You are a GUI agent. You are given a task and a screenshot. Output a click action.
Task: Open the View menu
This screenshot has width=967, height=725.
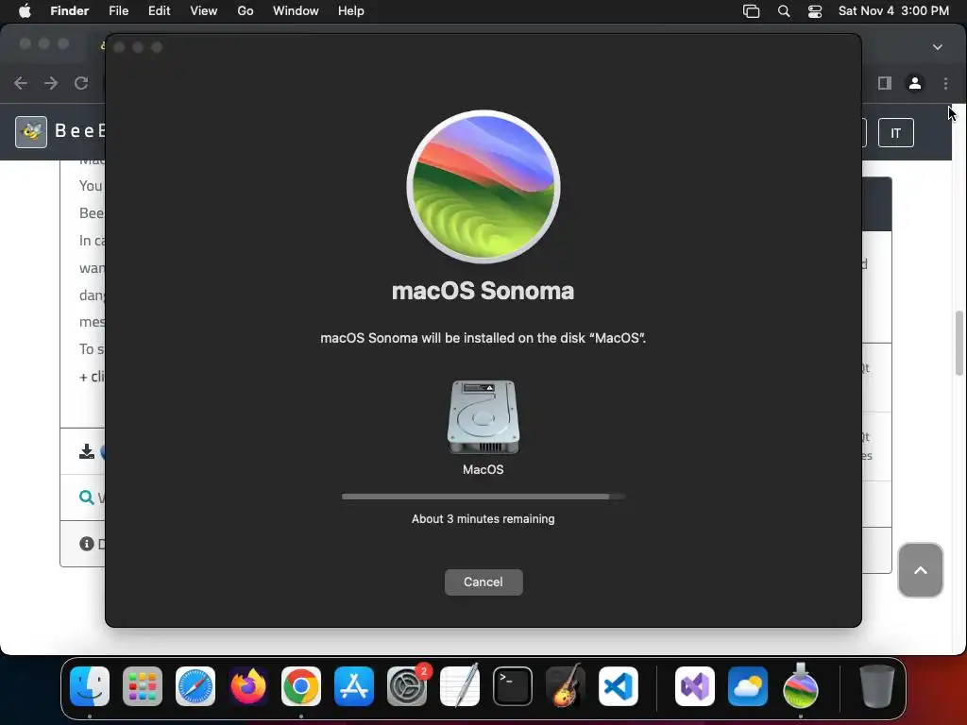204,11
